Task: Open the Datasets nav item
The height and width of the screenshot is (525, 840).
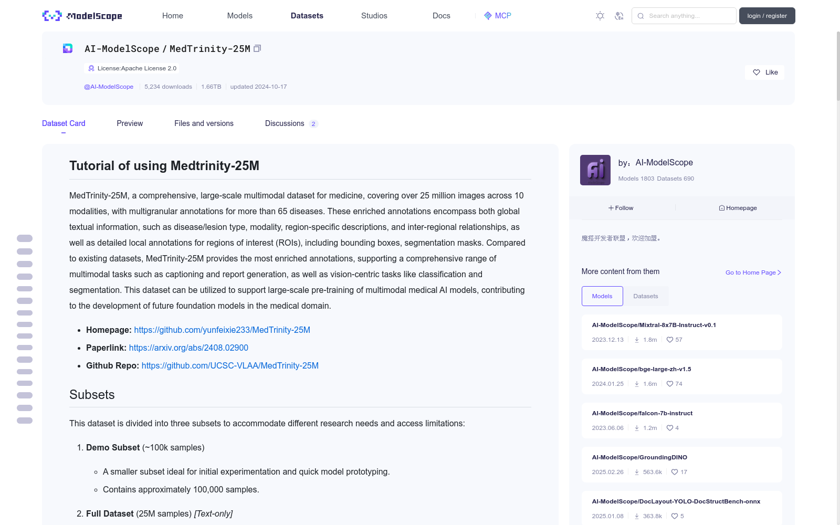Action: point(307,16)
